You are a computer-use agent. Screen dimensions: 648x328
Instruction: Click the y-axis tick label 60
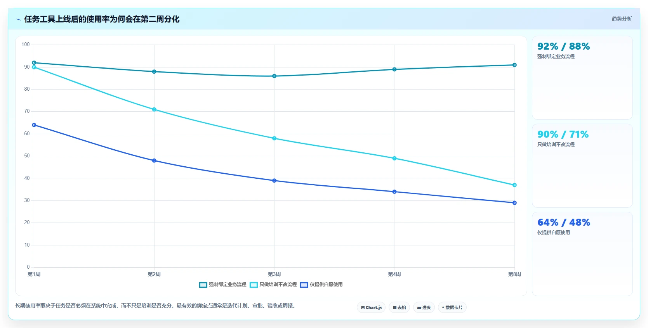(x=27, y=134)
